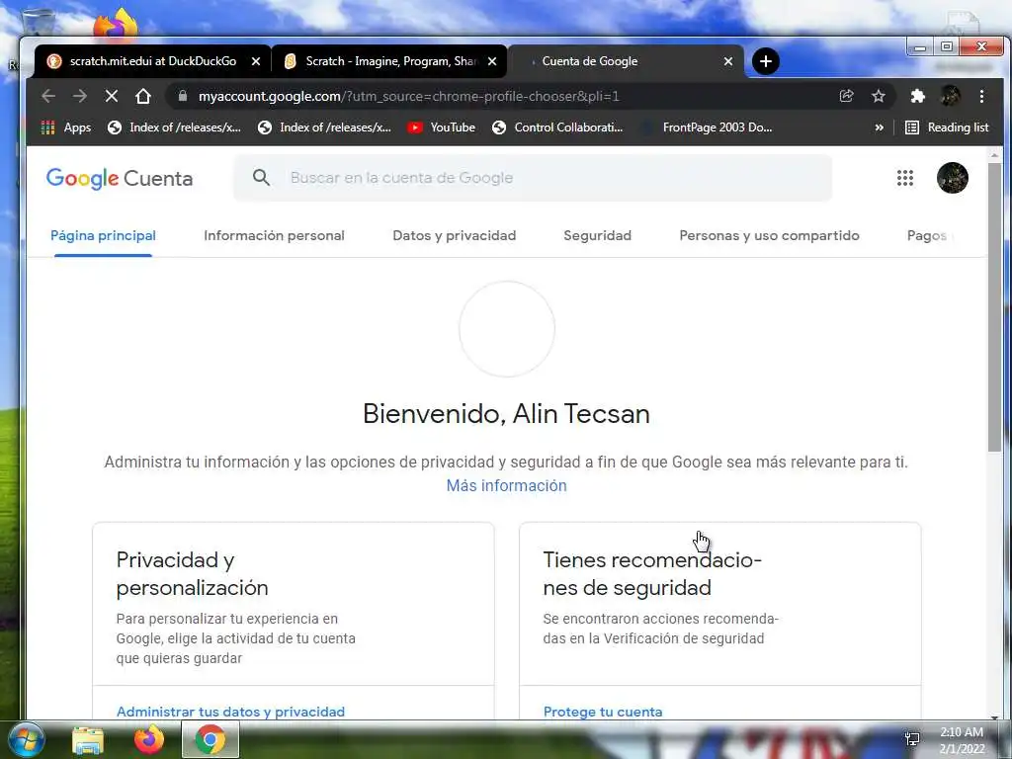Open the taskbar clock showing 2:10 AM
Screen dimensions: 1012x759
click(x=962, y=740)
